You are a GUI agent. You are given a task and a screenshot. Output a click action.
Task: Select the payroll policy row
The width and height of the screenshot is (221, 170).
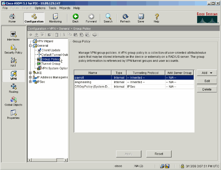(134, 78)
